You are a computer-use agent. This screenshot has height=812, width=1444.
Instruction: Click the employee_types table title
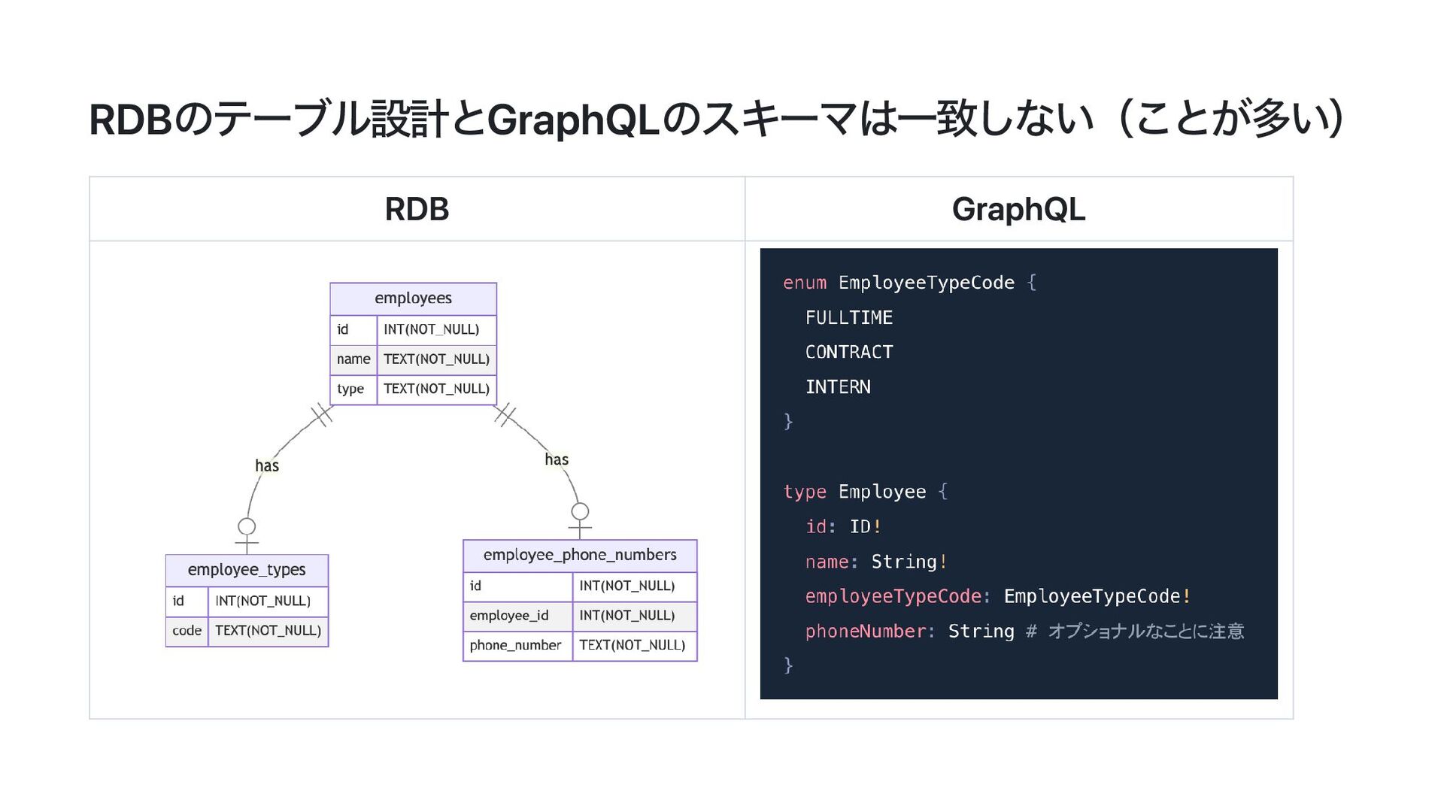click(x=247, y=570)
